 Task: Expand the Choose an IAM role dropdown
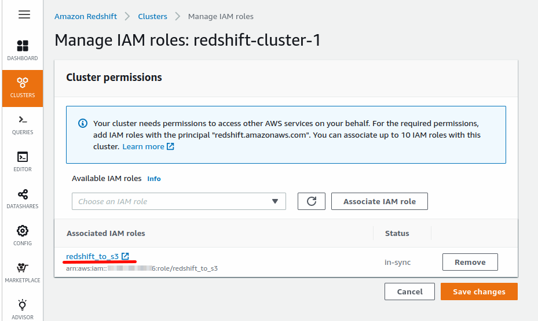pos(178,201)
